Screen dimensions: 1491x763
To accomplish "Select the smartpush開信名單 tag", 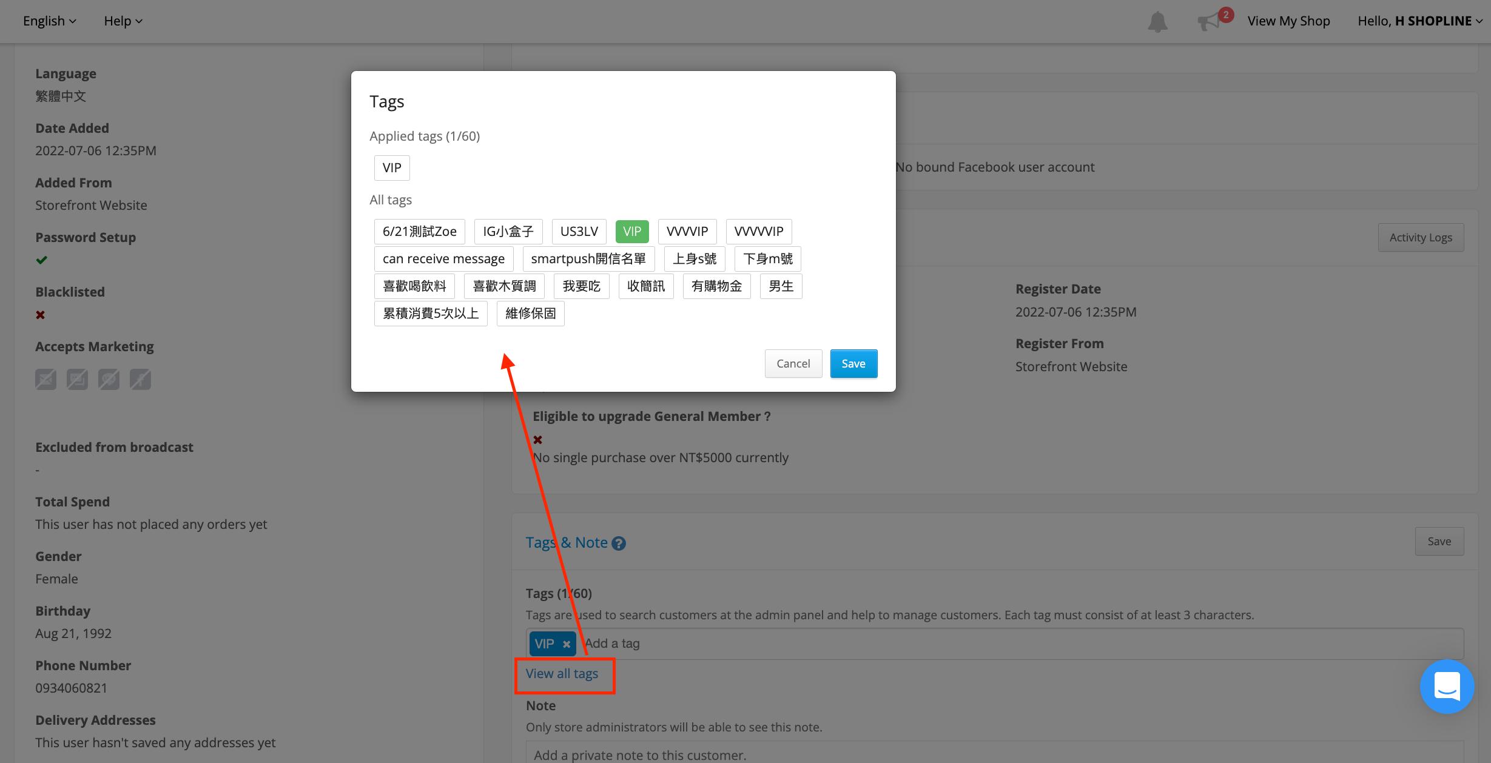I will 588,258.
